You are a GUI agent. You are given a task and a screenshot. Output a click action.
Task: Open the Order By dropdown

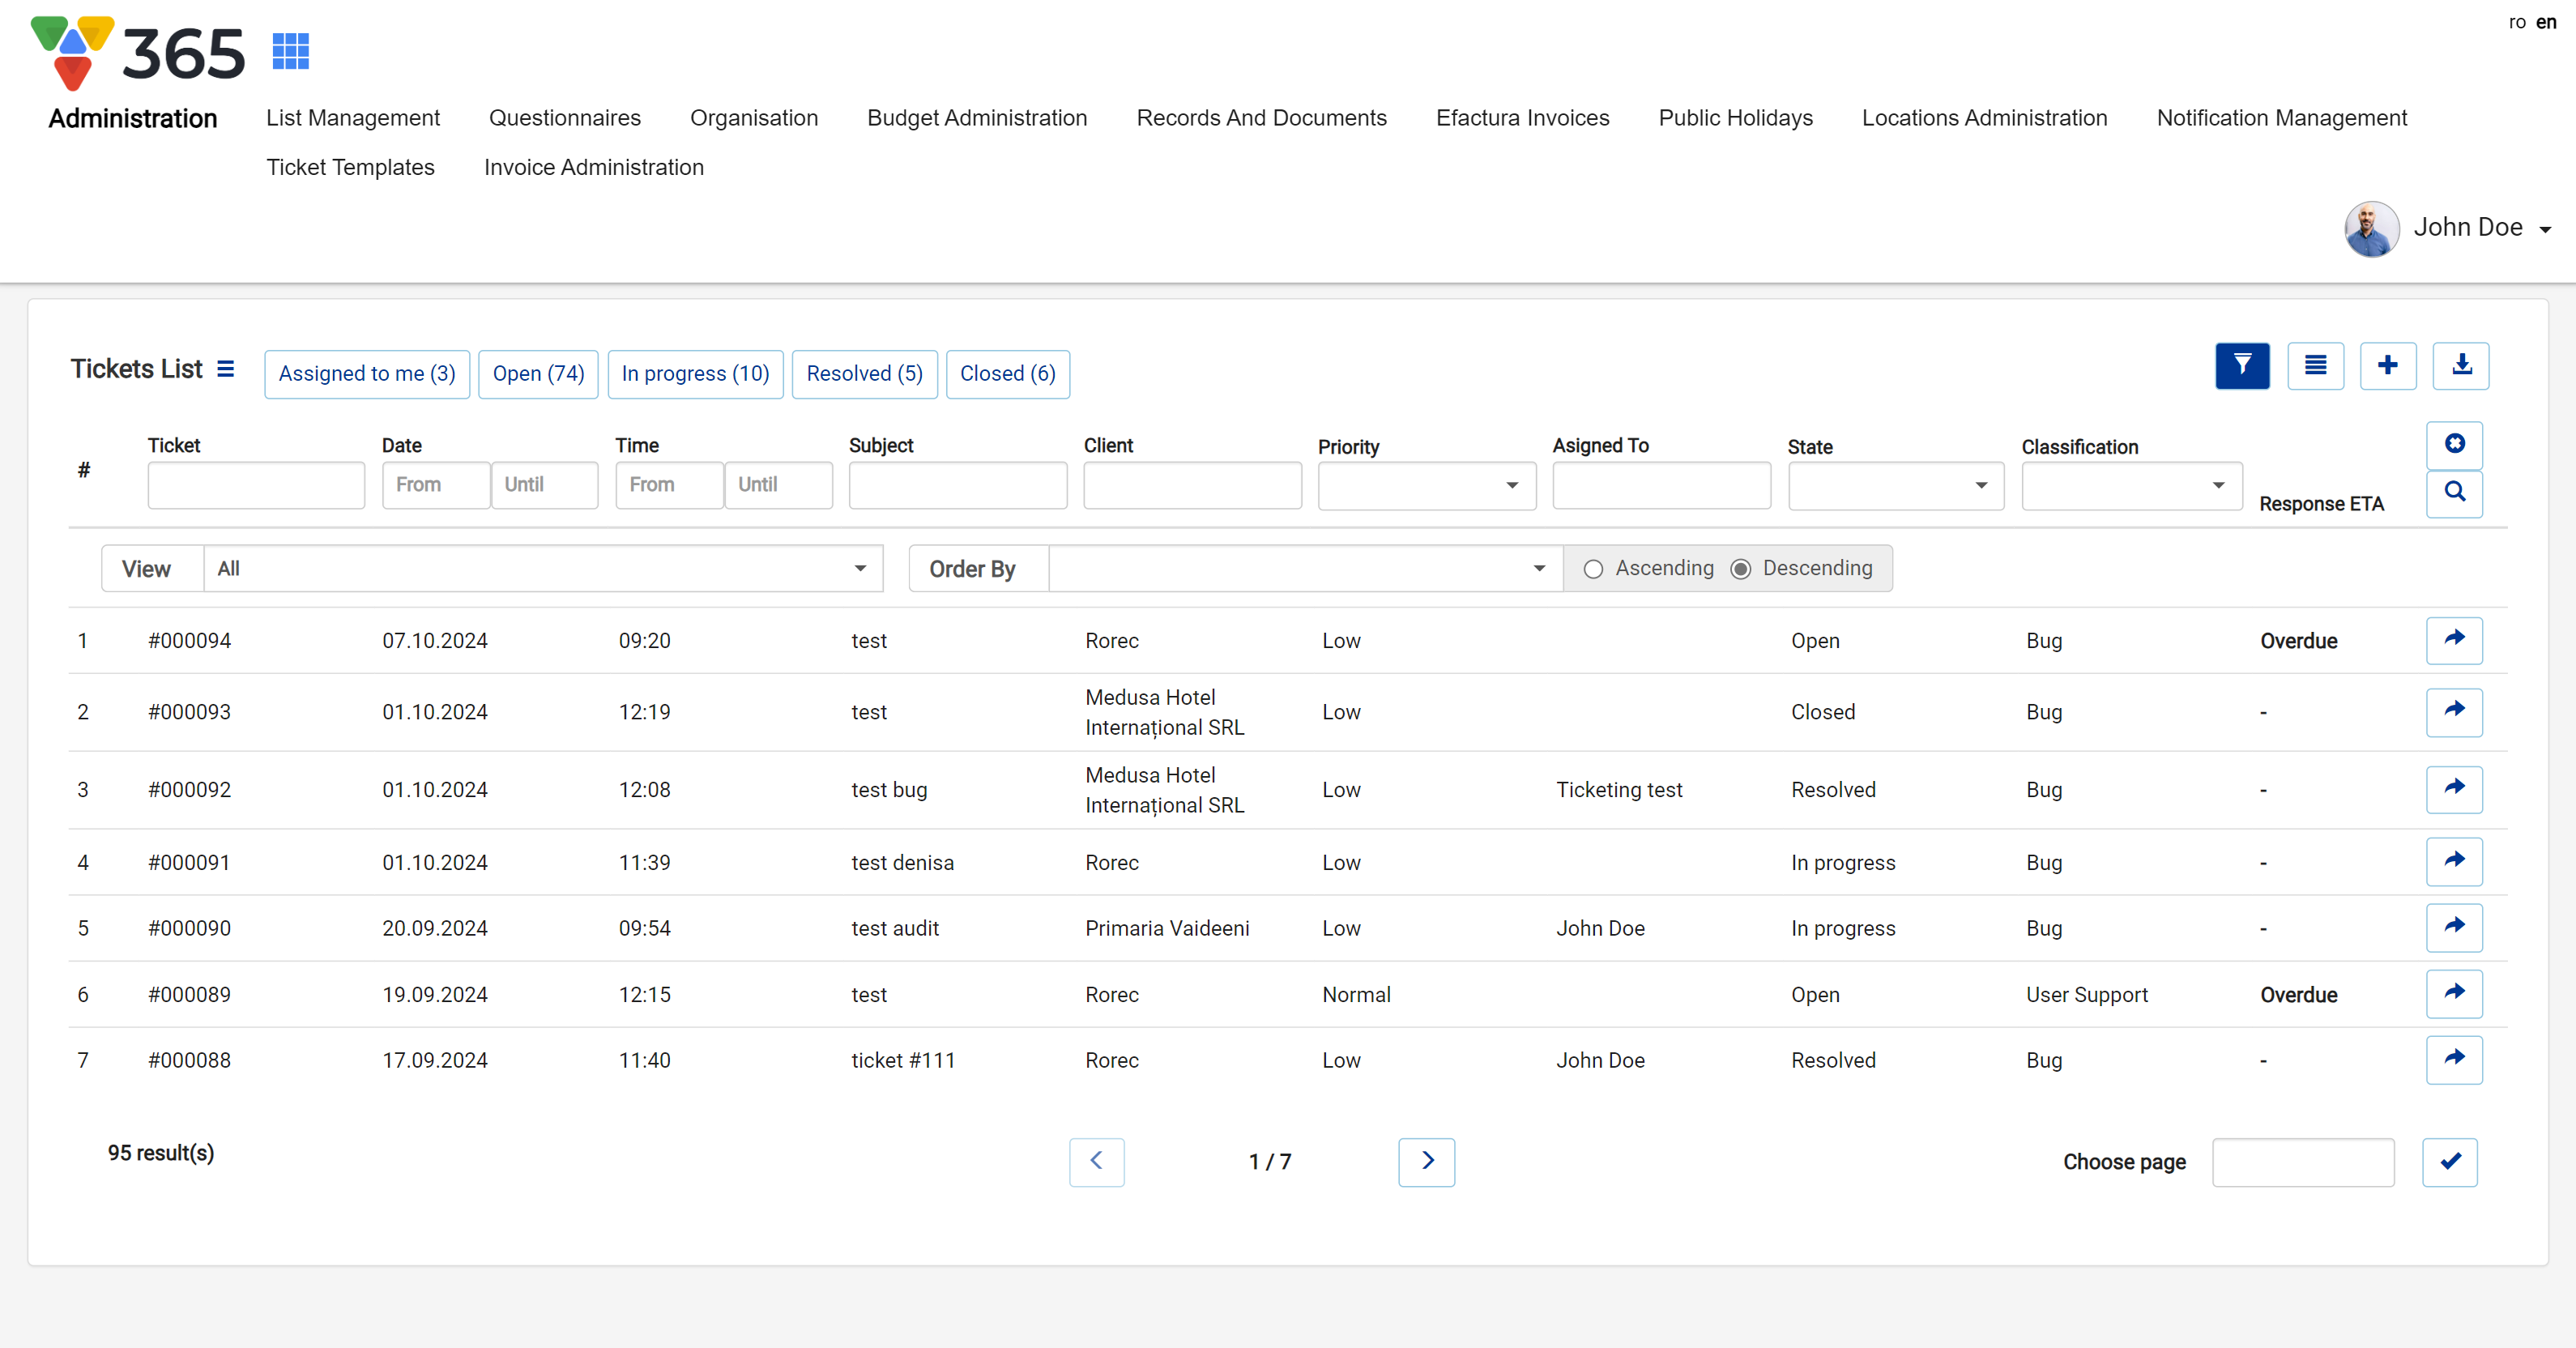[1304, 568]
